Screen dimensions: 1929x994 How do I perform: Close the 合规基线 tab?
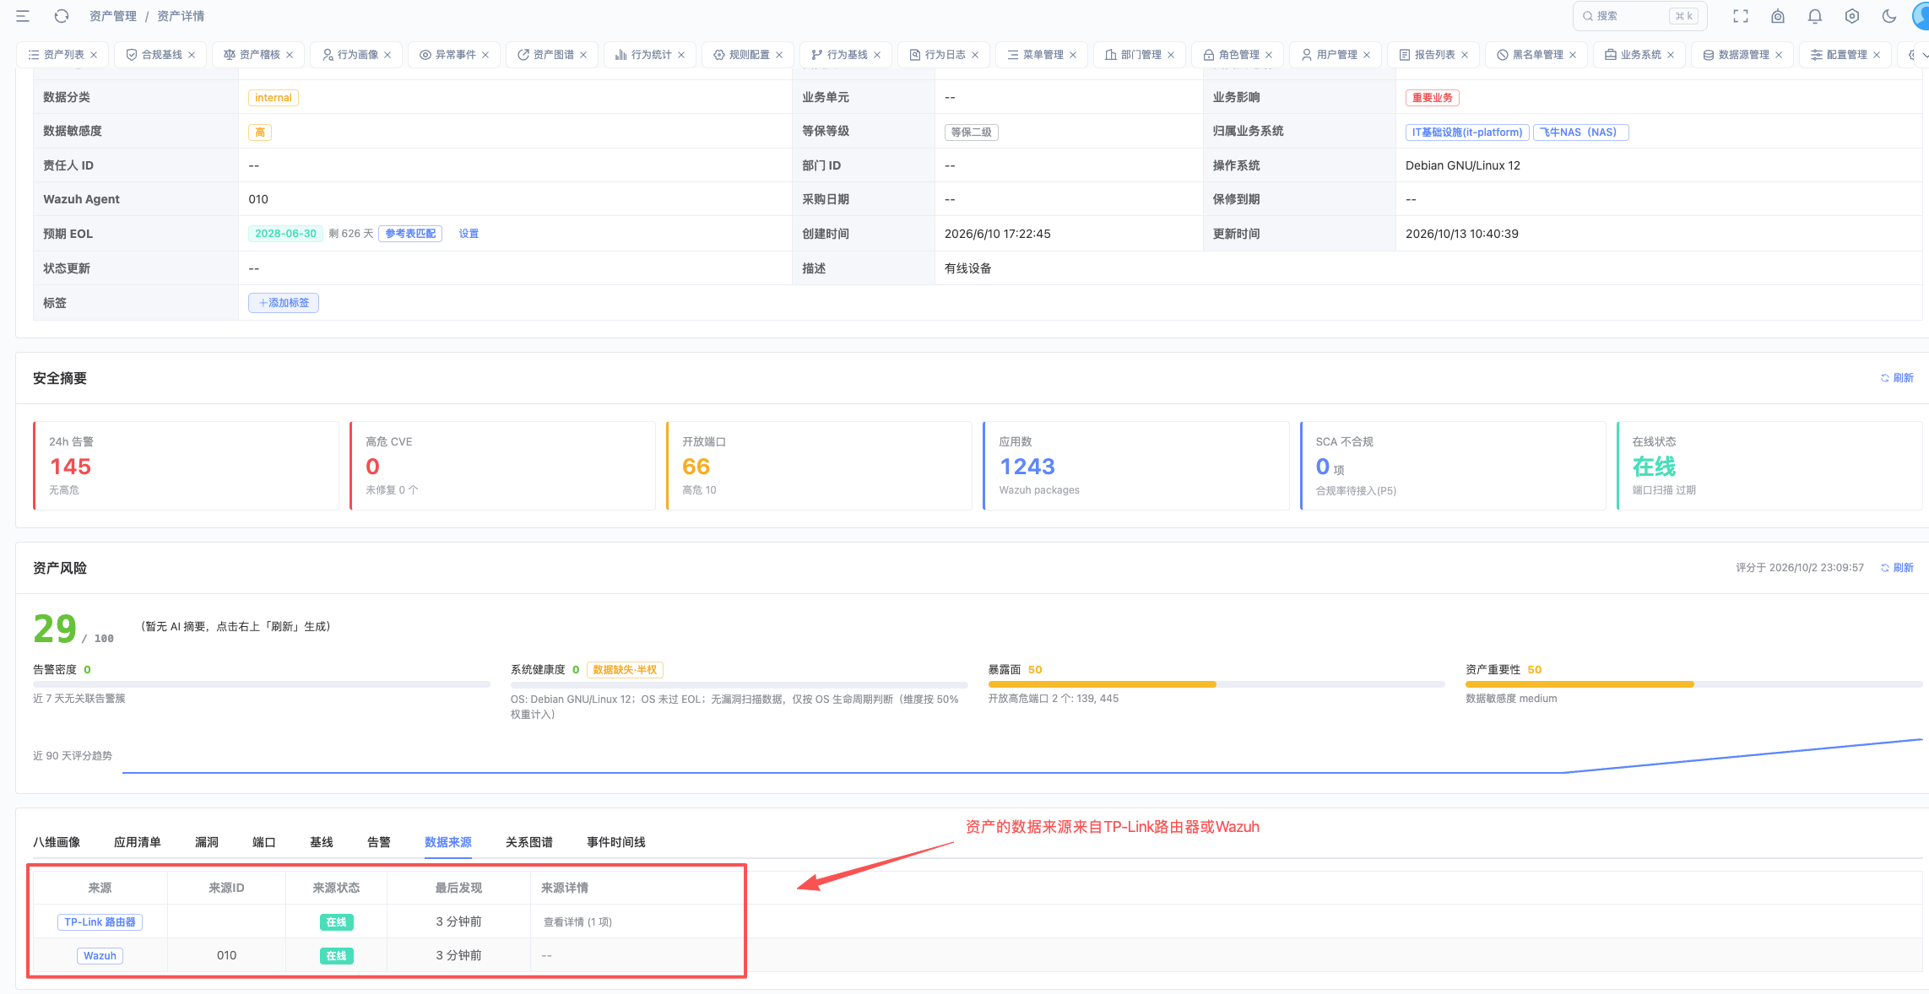(x=192, y=55)
